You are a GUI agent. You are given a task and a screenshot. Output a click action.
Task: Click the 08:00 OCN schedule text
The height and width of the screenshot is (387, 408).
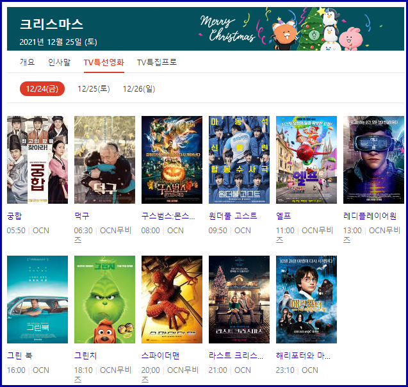tap(163, 231)
